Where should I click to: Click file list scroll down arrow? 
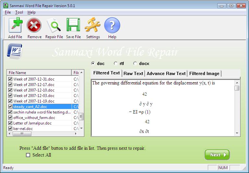pyautogui.click(x=81, y=128)
